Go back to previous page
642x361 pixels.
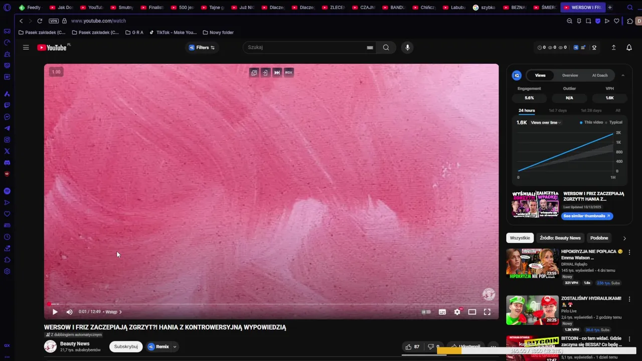(x=21, y=21)
